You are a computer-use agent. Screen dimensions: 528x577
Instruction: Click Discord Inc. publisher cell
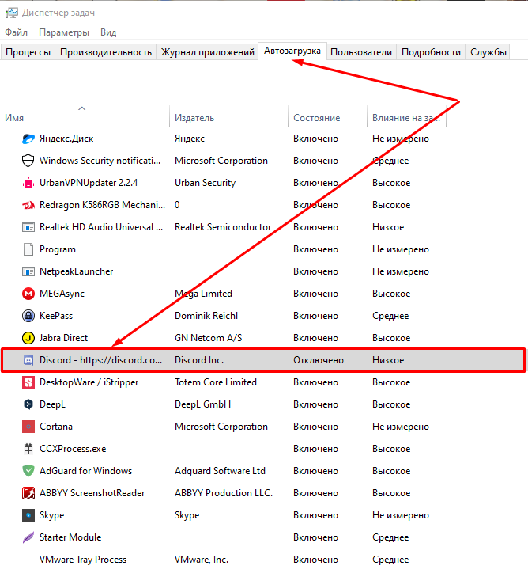coord(198,360)
